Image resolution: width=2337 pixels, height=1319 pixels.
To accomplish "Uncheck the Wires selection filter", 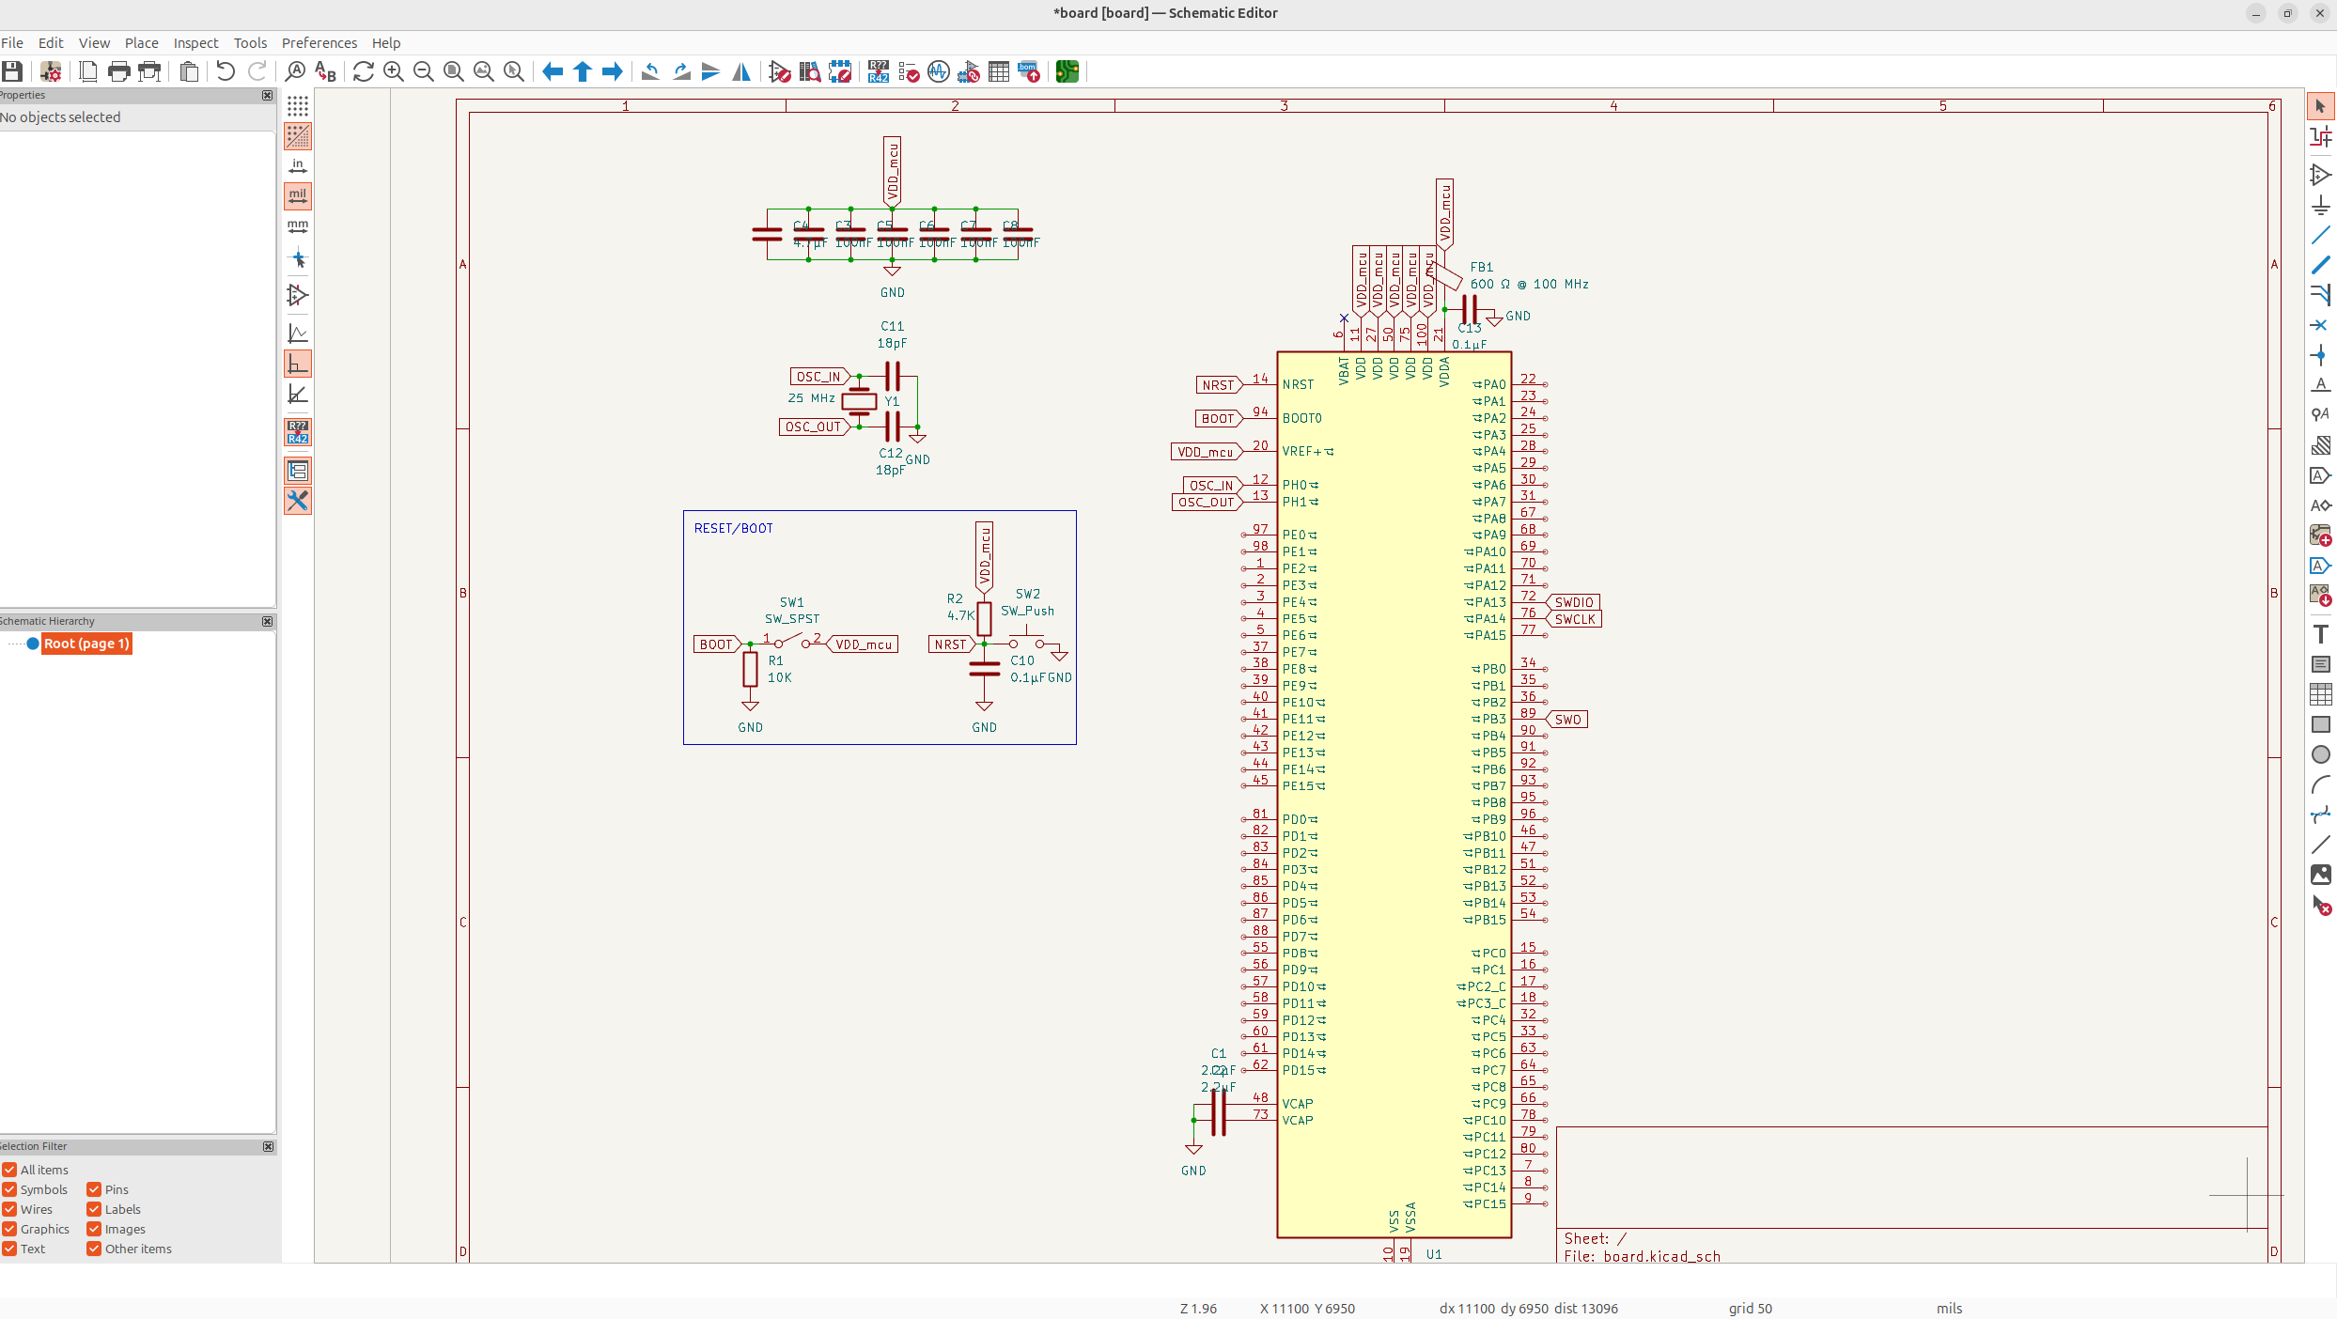I will click(x=9, y=1209).
